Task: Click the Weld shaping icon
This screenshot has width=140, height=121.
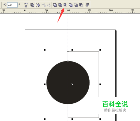Action: click(x=55, y=5)
